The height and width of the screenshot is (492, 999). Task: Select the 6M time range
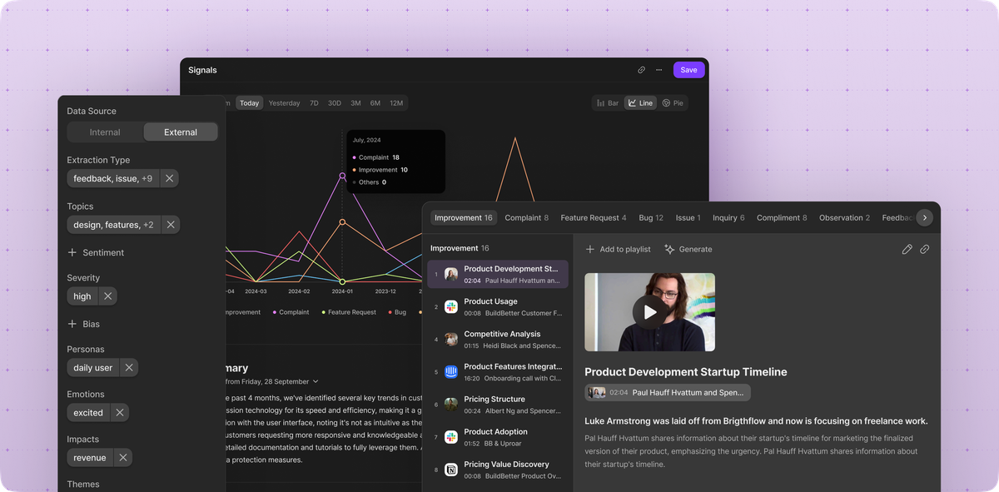[x=375, y=103]
